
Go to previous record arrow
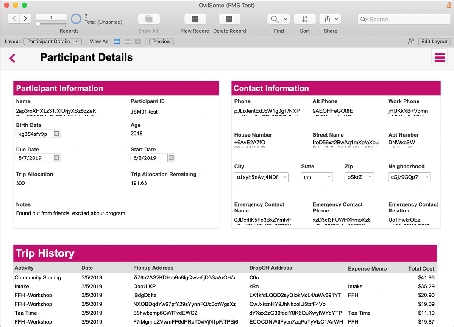click(14, 19)
